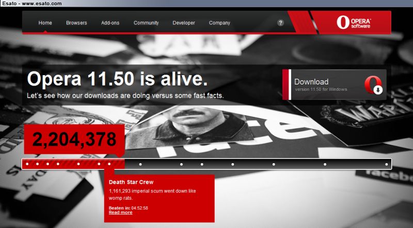Click Download version 11.50 for Windows
The image size is (413, 228).
pyautogui.click(x=335, y=84)
